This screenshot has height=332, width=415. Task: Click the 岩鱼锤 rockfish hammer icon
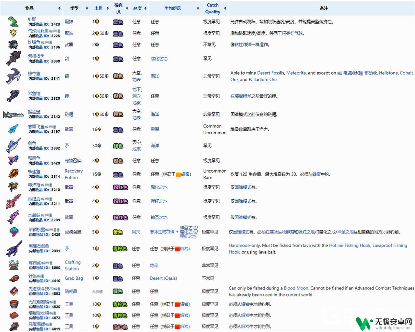tap(13, 96)
